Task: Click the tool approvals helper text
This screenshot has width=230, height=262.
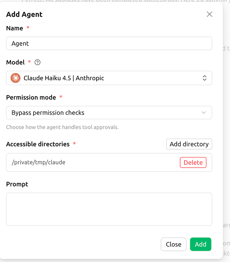Action: coord(62,127)
